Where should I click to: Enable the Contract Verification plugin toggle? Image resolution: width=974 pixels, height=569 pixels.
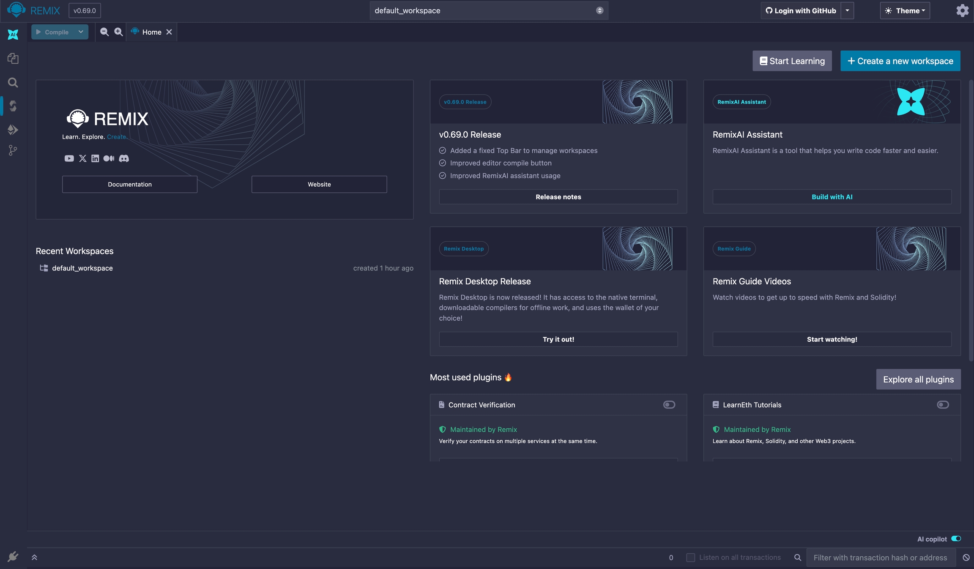pyautogui.click(x=669, y=405)
